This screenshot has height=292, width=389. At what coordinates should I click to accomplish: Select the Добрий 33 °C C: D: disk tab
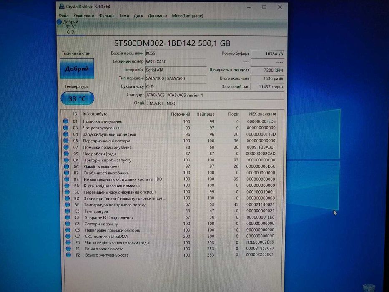point(70,27)
